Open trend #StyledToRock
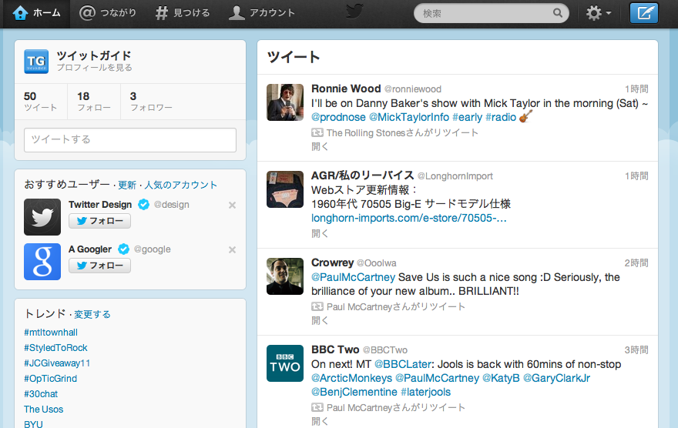The width and height of the screenshot is (678, 428). (55, 348)
